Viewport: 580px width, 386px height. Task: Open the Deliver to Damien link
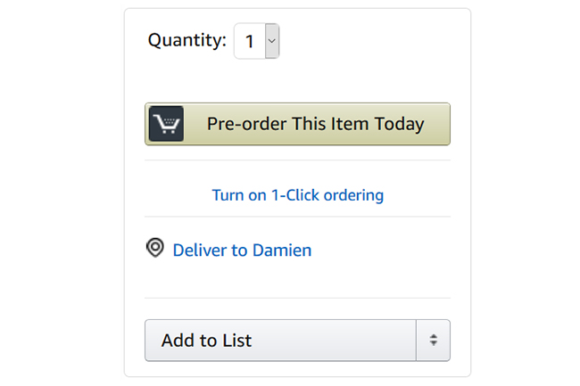242,250
